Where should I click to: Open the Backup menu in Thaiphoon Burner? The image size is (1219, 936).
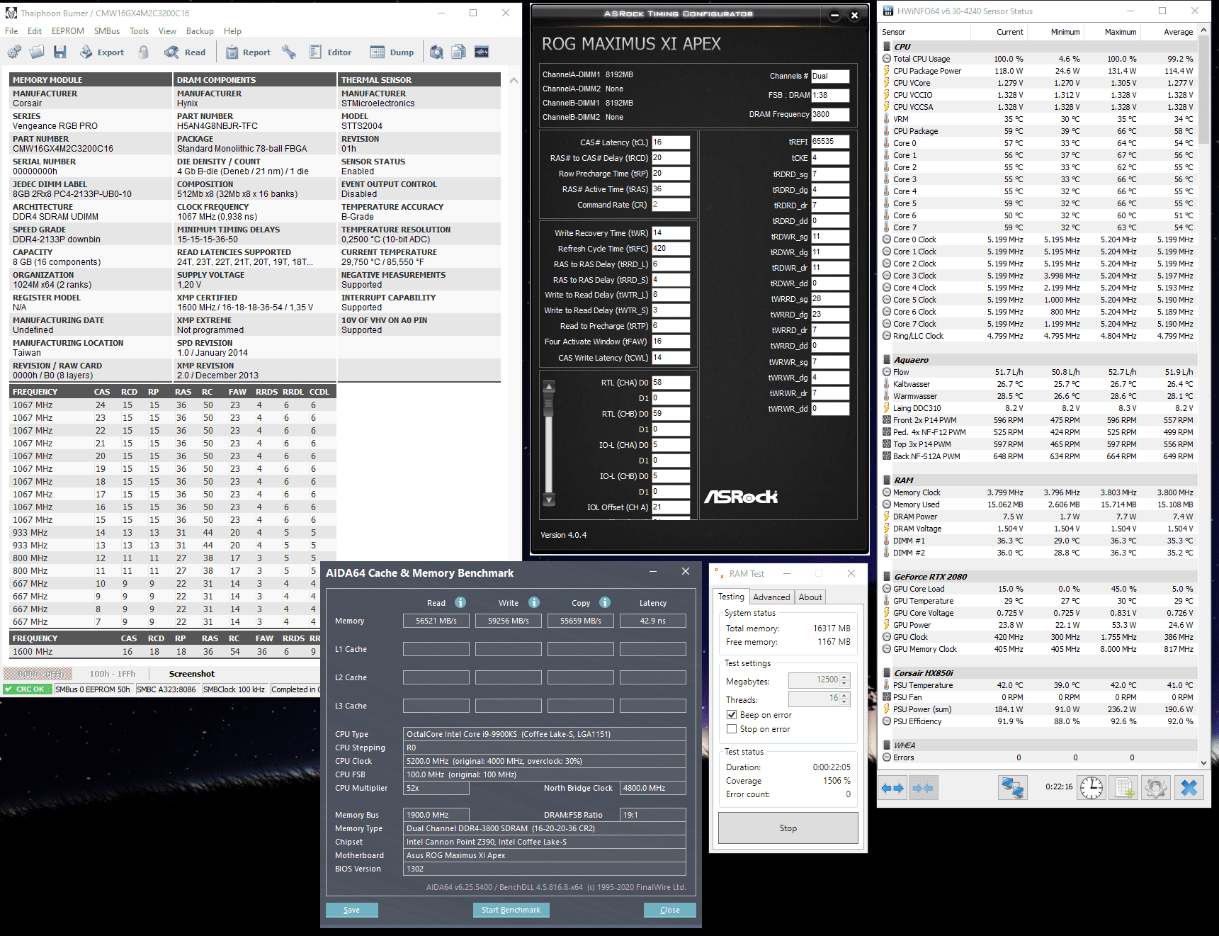pos(200,31)
